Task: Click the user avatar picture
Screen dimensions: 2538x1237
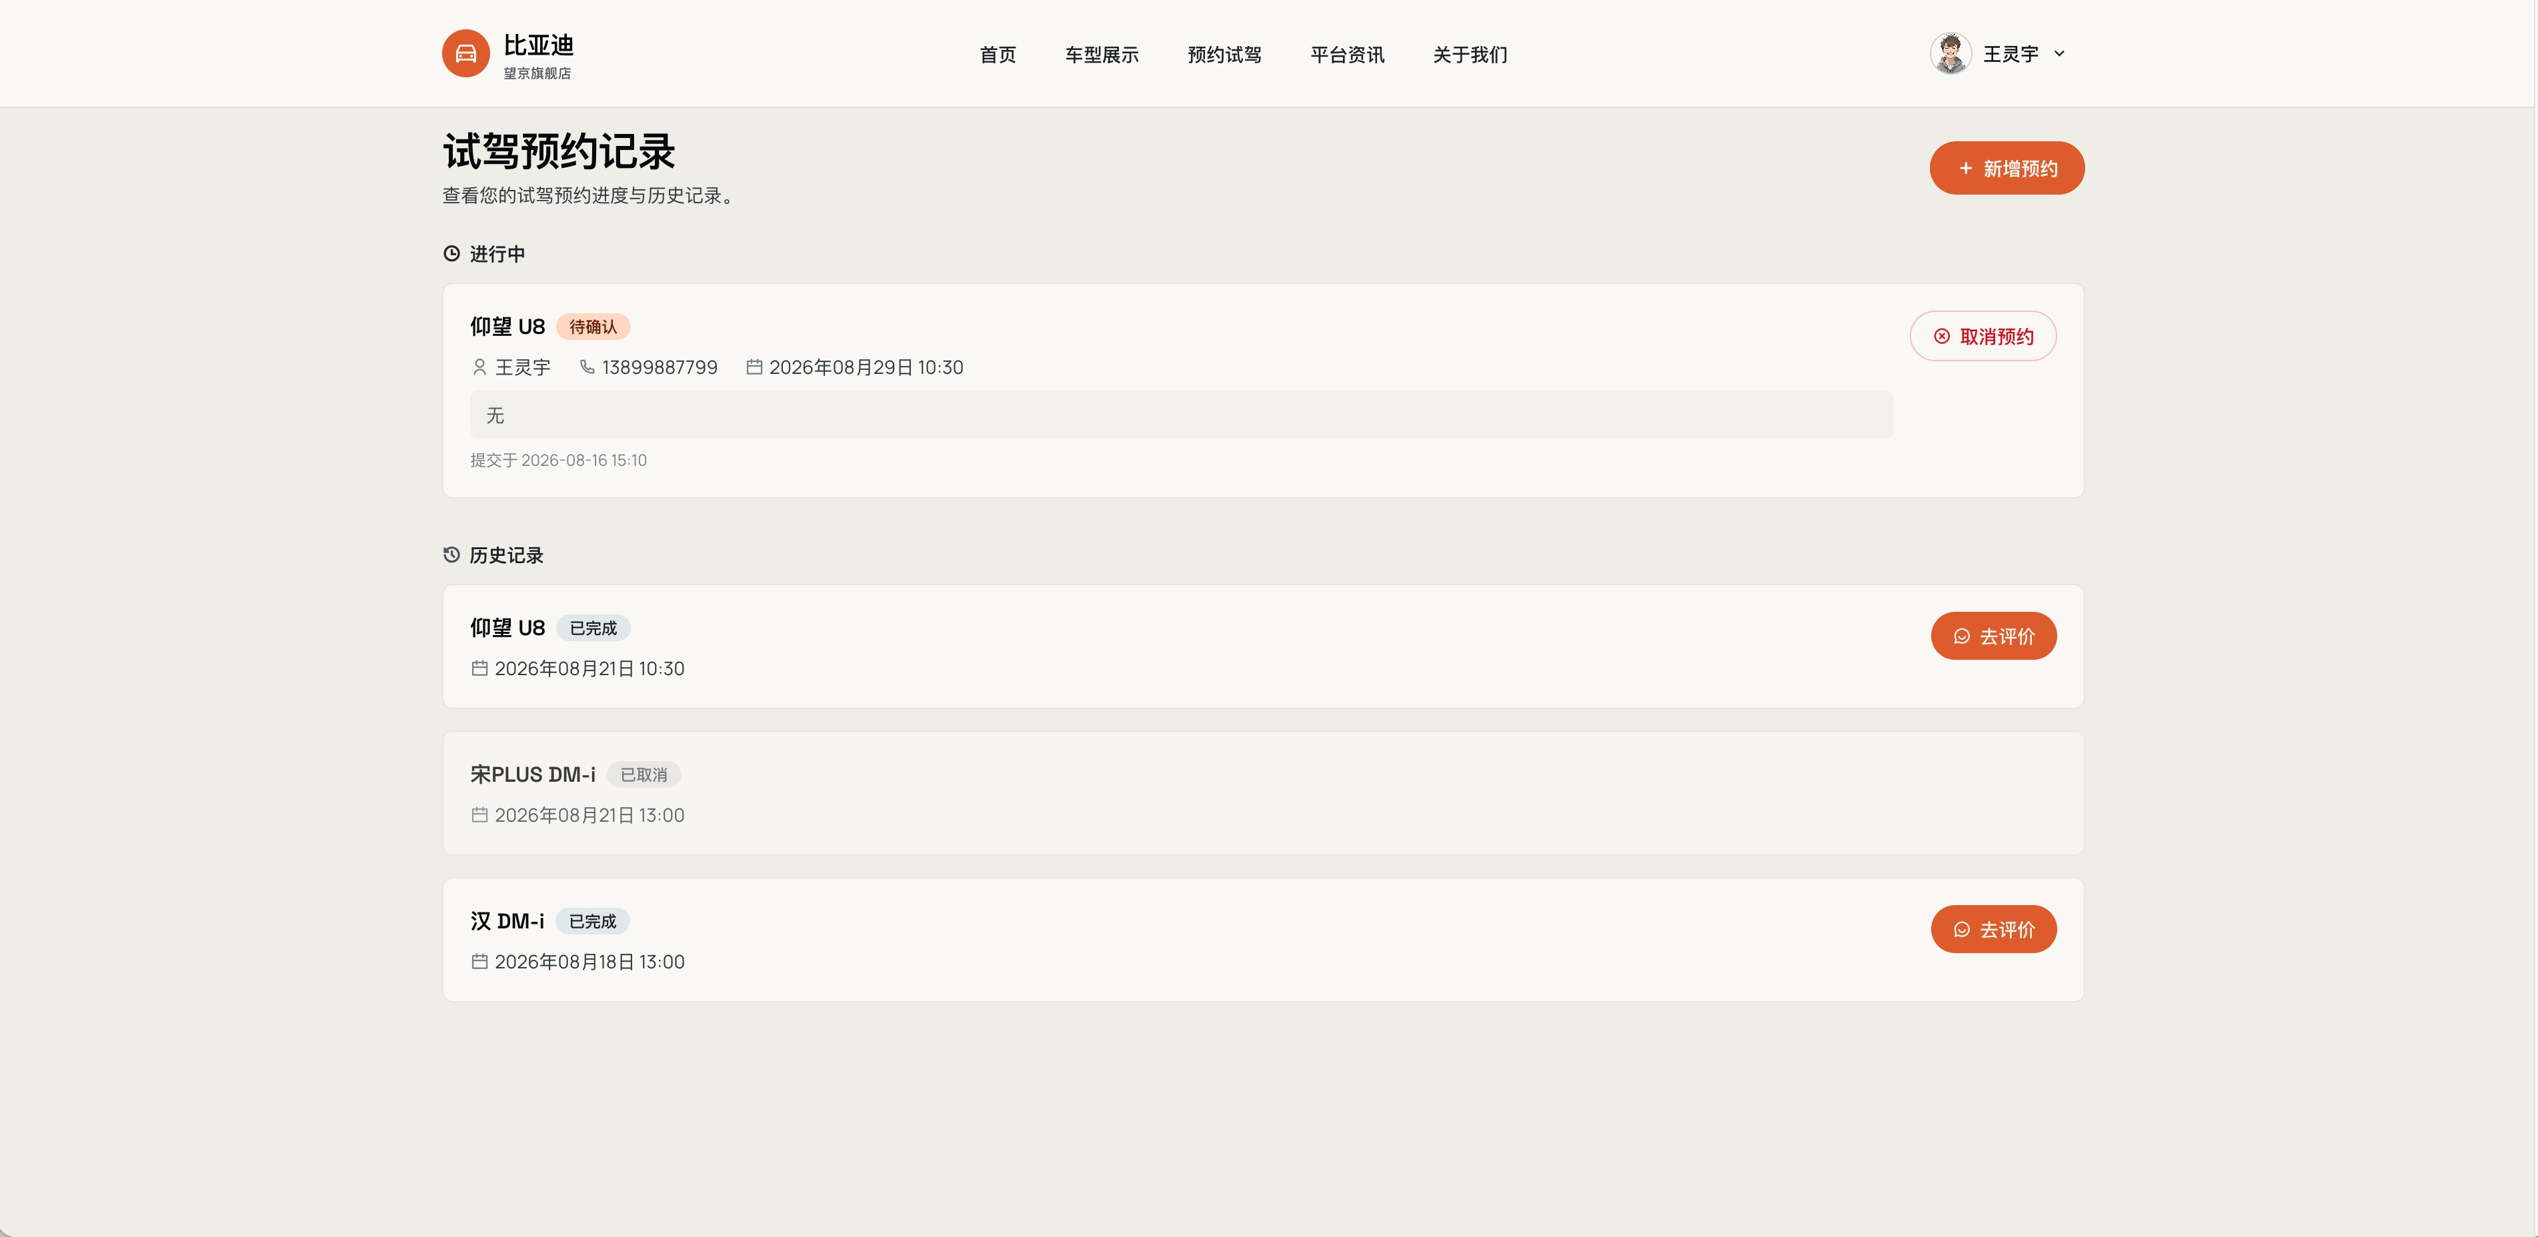Action: (x=1951, y=53)
